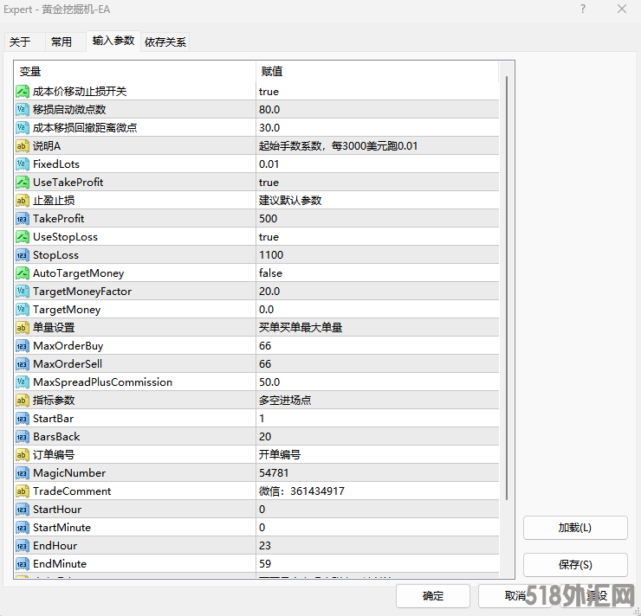The image size is (641, 616).
Task: Click the integer icon next to StartBar
Action: [x=22, y=419]
